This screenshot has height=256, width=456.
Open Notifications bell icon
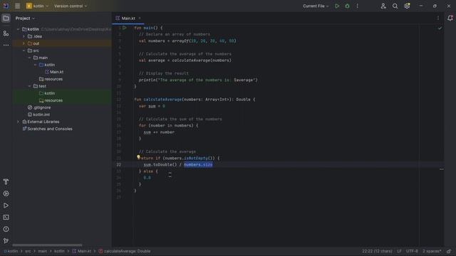450,18
